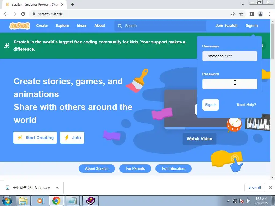Click the scrollbar down arrow
Viewport: 275px width, 206px height.
[x=273, y=178]
